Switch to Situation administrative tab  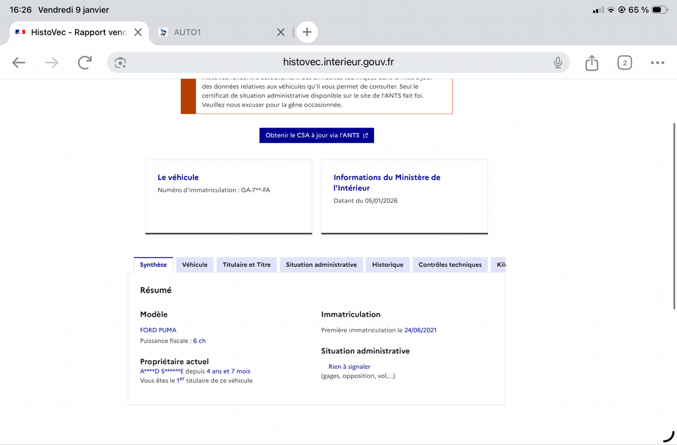[321, 265]
